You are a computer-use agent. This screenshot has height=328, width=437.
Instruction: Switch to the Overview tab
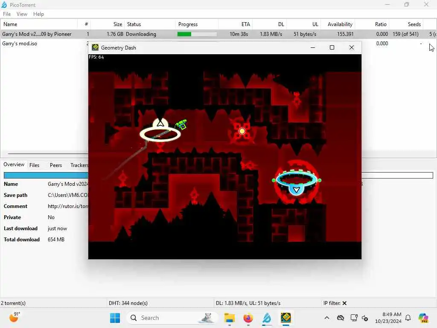click(14, 164)
